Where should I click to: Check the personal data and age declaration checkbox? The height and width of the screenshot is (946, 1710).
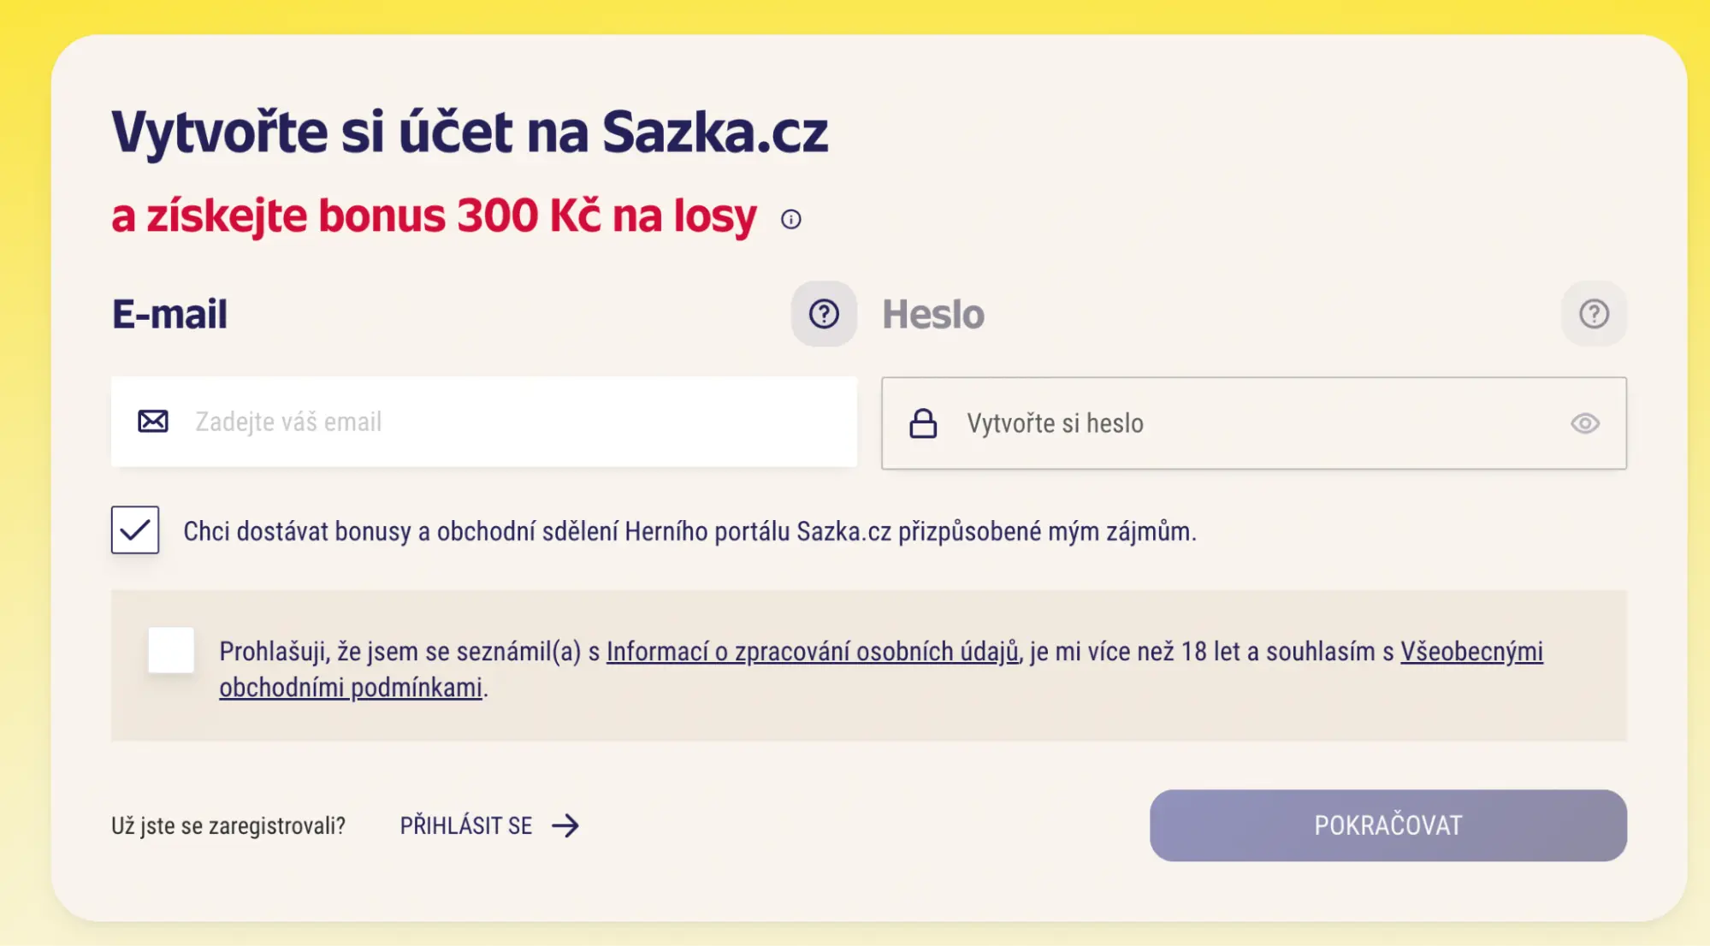(x=171, y=650)
